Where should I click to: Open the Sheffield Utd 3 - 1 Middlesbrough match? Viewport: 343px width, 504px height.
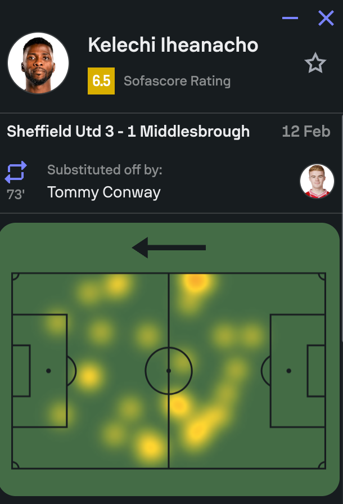(x=128, y=132)
